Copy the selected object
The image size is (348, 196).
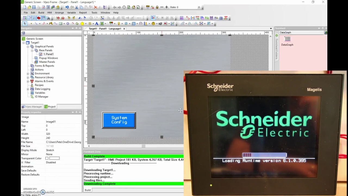tap(81, 7)
